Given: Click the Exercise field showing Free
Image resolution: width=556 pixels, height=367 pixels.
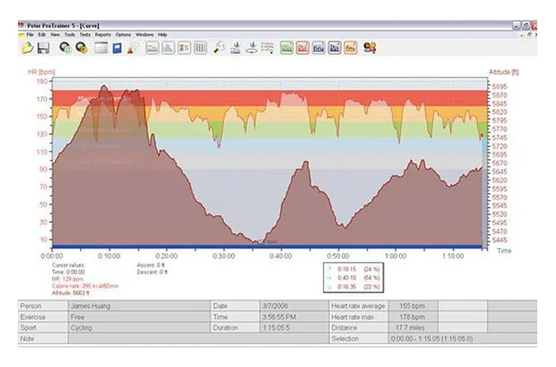Looking at the screenshot, I should (129, 316).
